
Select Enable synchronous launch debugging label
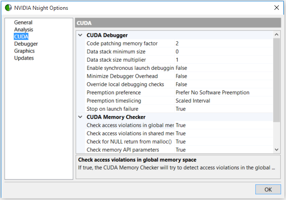click(x=130, y=68)
